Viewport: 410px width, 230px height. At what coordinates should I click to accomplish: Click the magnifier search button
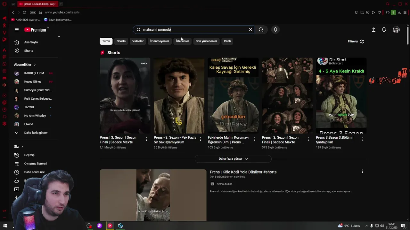(261, 30)
